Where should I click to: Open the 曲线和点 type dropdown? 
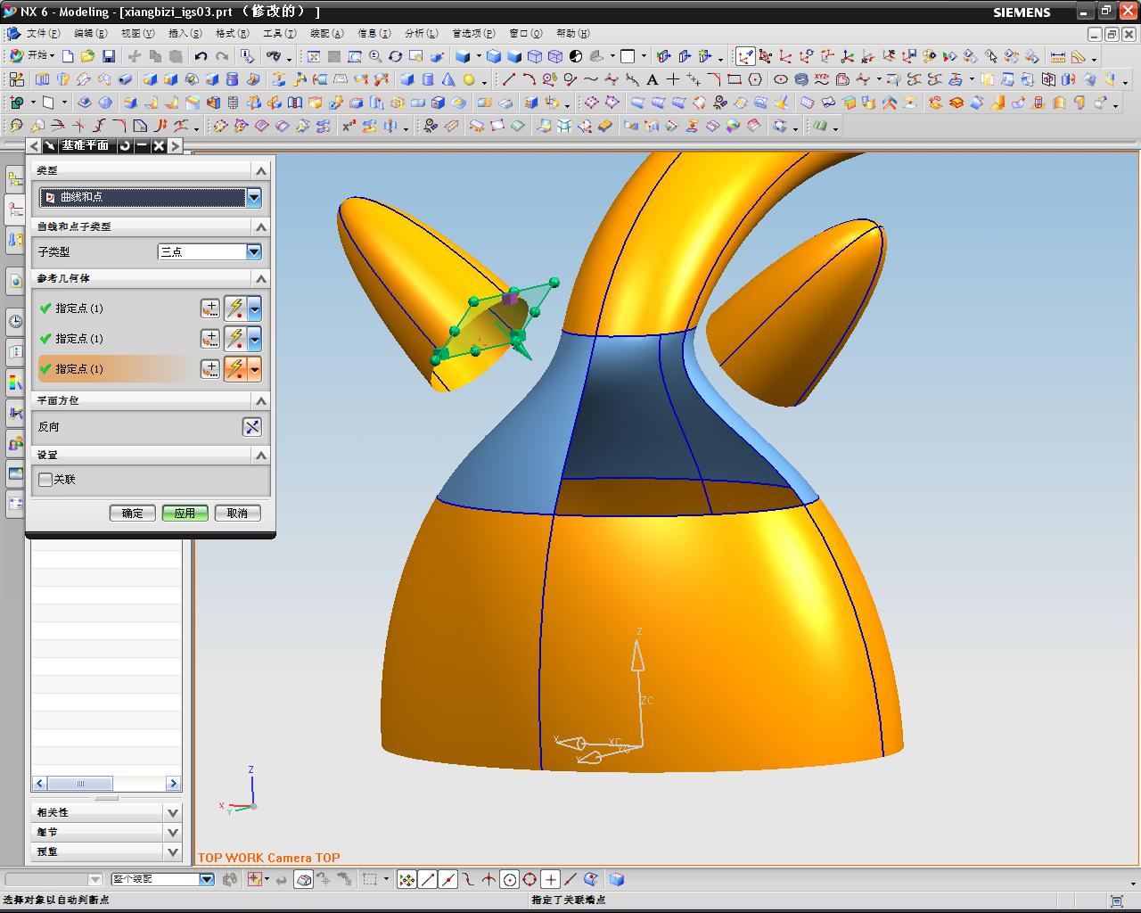pos(254,197)
